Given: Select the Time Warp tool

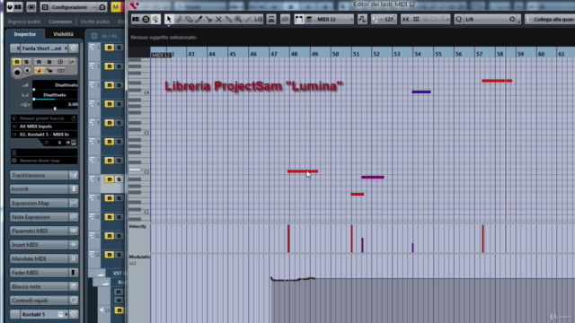Looking at the screenshot, I should (259, 20).
